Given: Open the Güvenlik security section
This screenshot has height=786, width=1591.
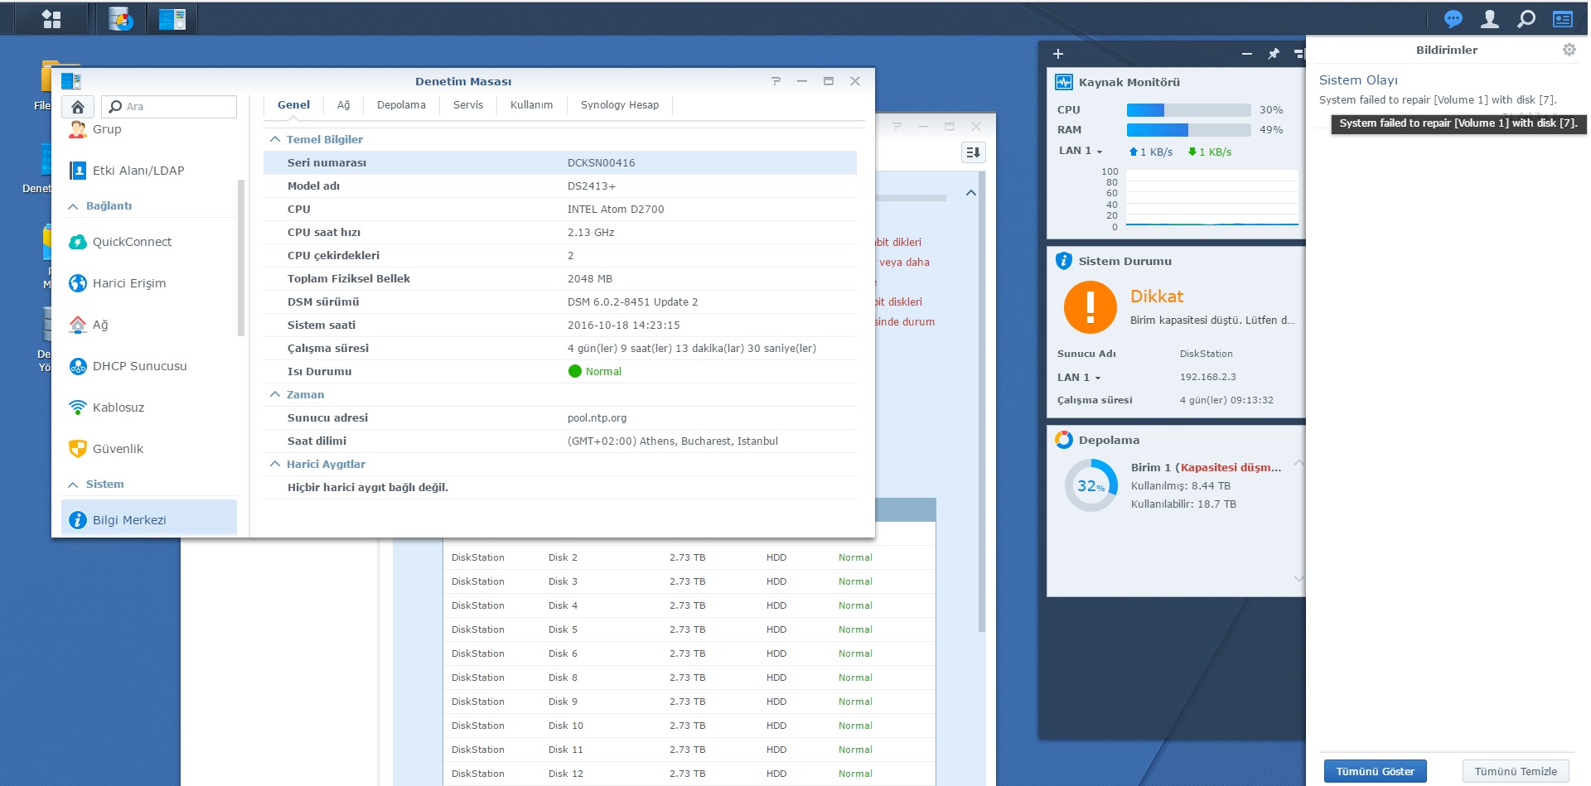Looking at the screenshot, I should click(118, 449).
